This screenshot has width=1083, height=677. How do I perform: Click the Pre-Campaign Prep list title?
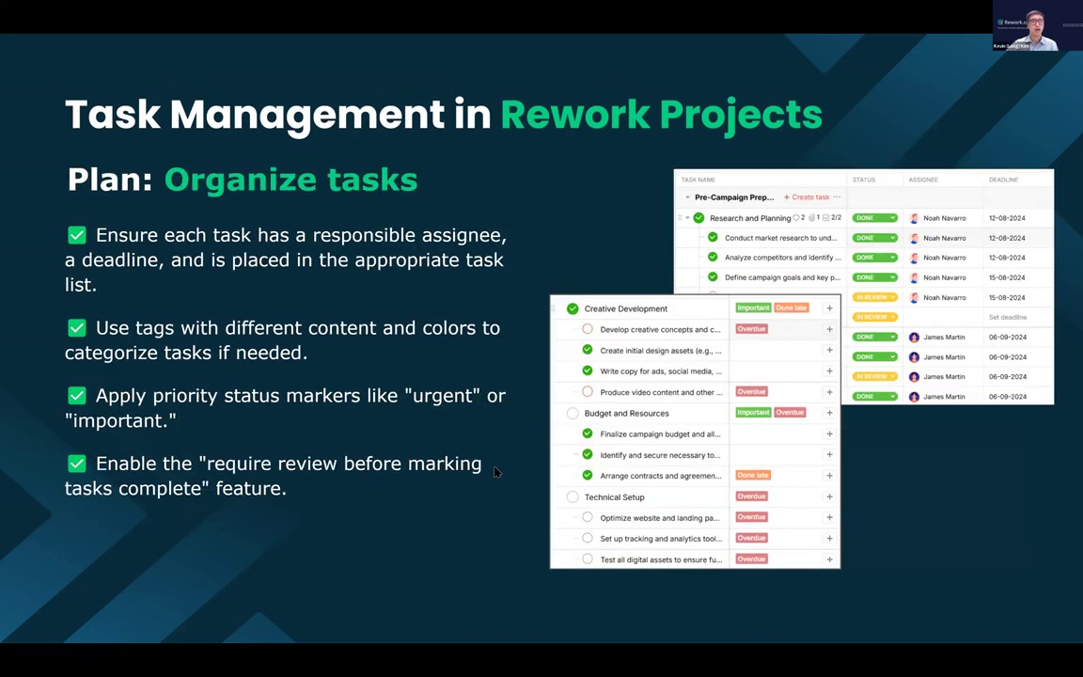click(x=734, y=197)
